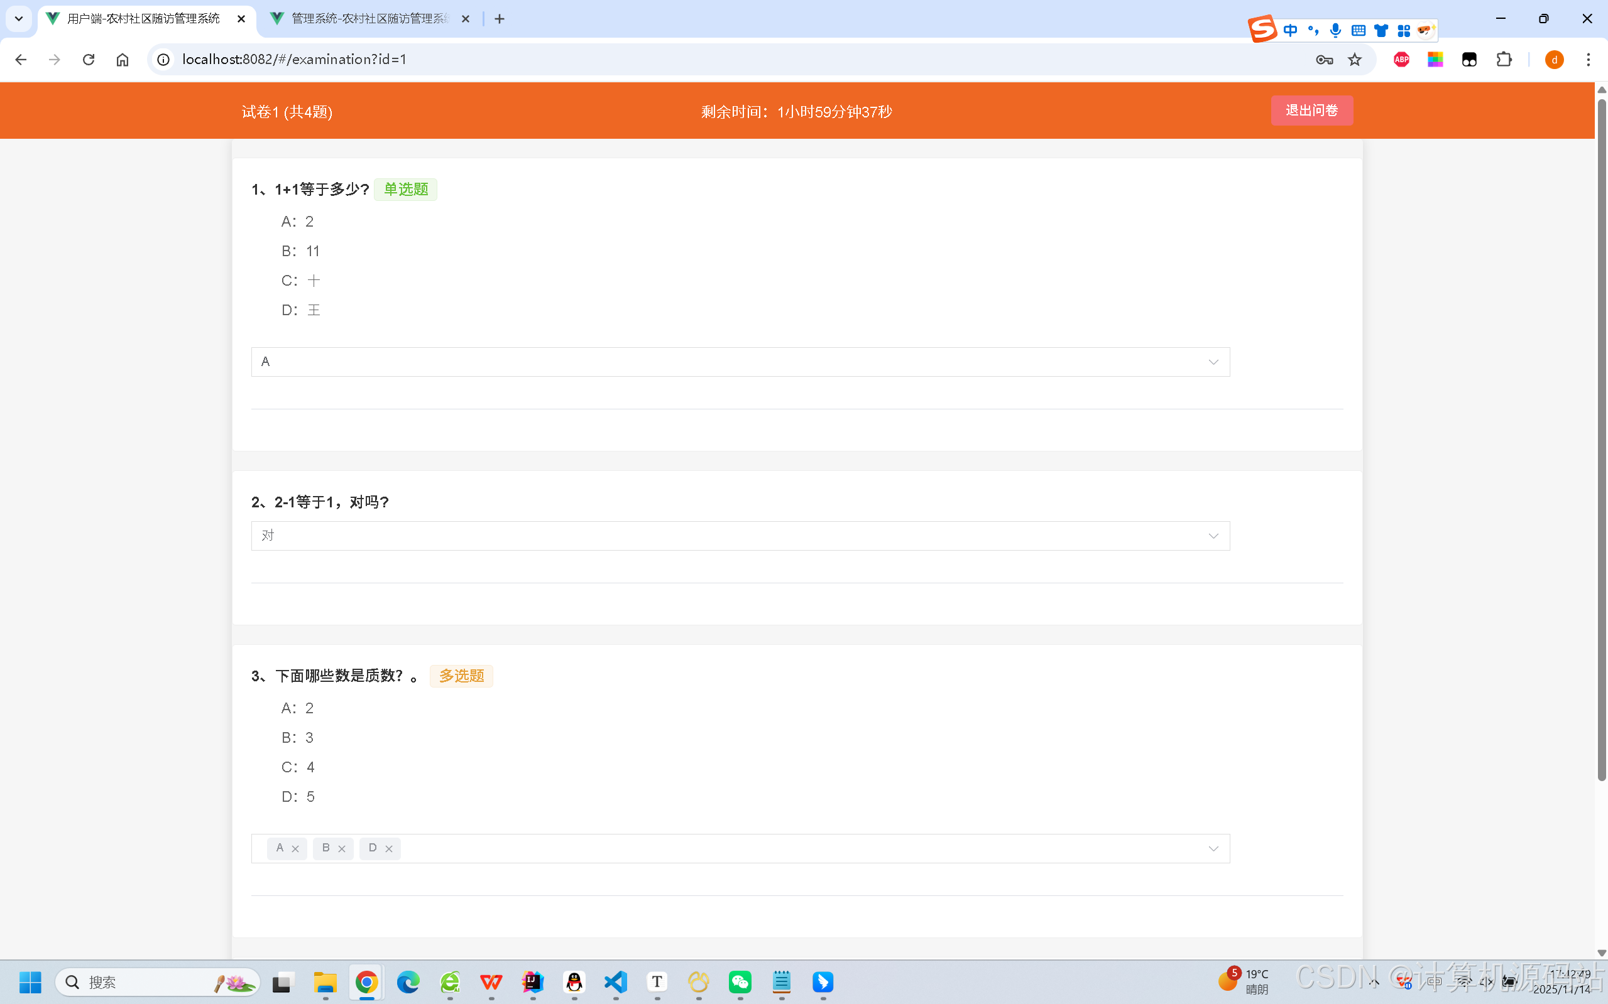The image size is (1608, 1004).
Task: Close the 管理系统 browser tab
Action: tap(465, 19)
